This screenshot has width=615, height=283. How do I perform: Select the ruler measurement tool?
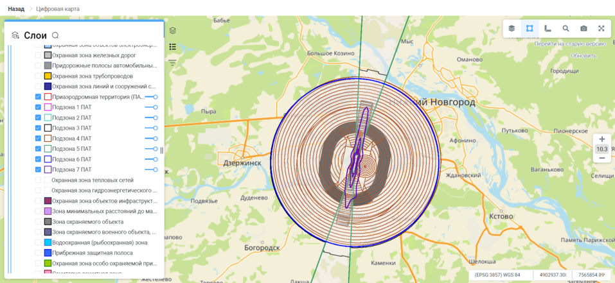548,28
